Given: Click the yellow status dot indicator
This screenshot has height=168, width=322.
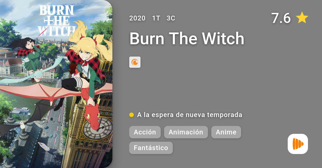Looking at the screenshot, I should pyautogui.click(x=131, y=115).
